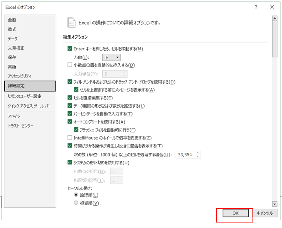Screen dimensions: 282x228
Task: Go to トラスト センター settings
Action: pyautogui.click(x=21, y=126)
